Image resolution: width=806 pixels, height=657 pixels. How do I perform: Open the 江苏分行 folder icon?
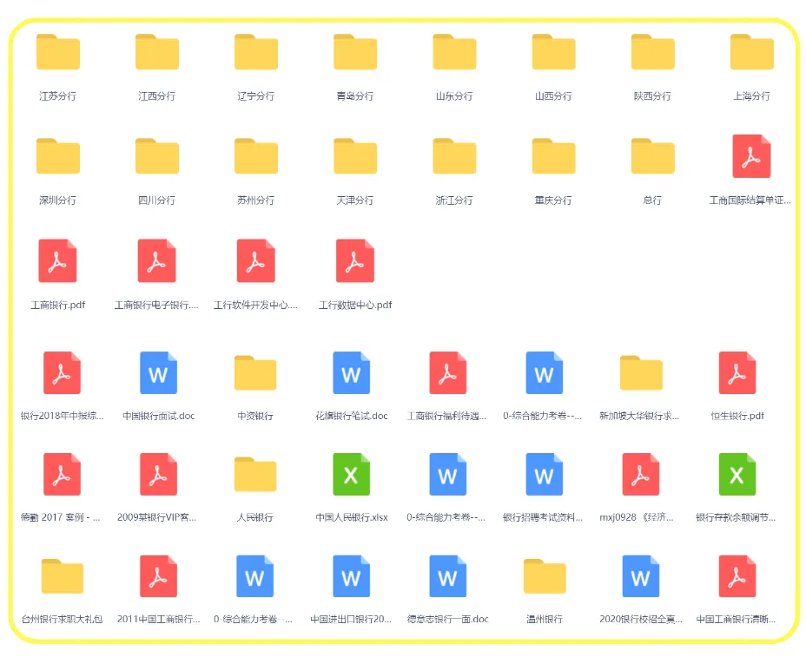click(57, 52)
